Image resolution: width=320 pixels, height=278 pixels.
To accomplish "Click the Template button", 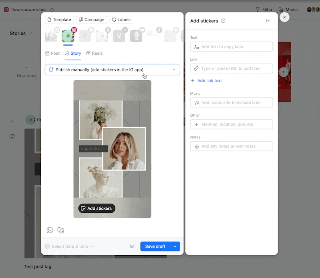I will [59, 20].
